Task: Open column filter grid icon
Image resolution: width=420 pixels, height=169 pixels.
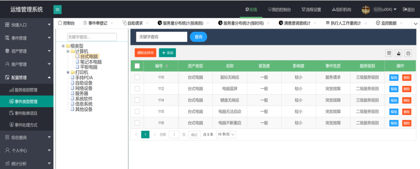Action: pyautogui.click(x=389, y=53)
